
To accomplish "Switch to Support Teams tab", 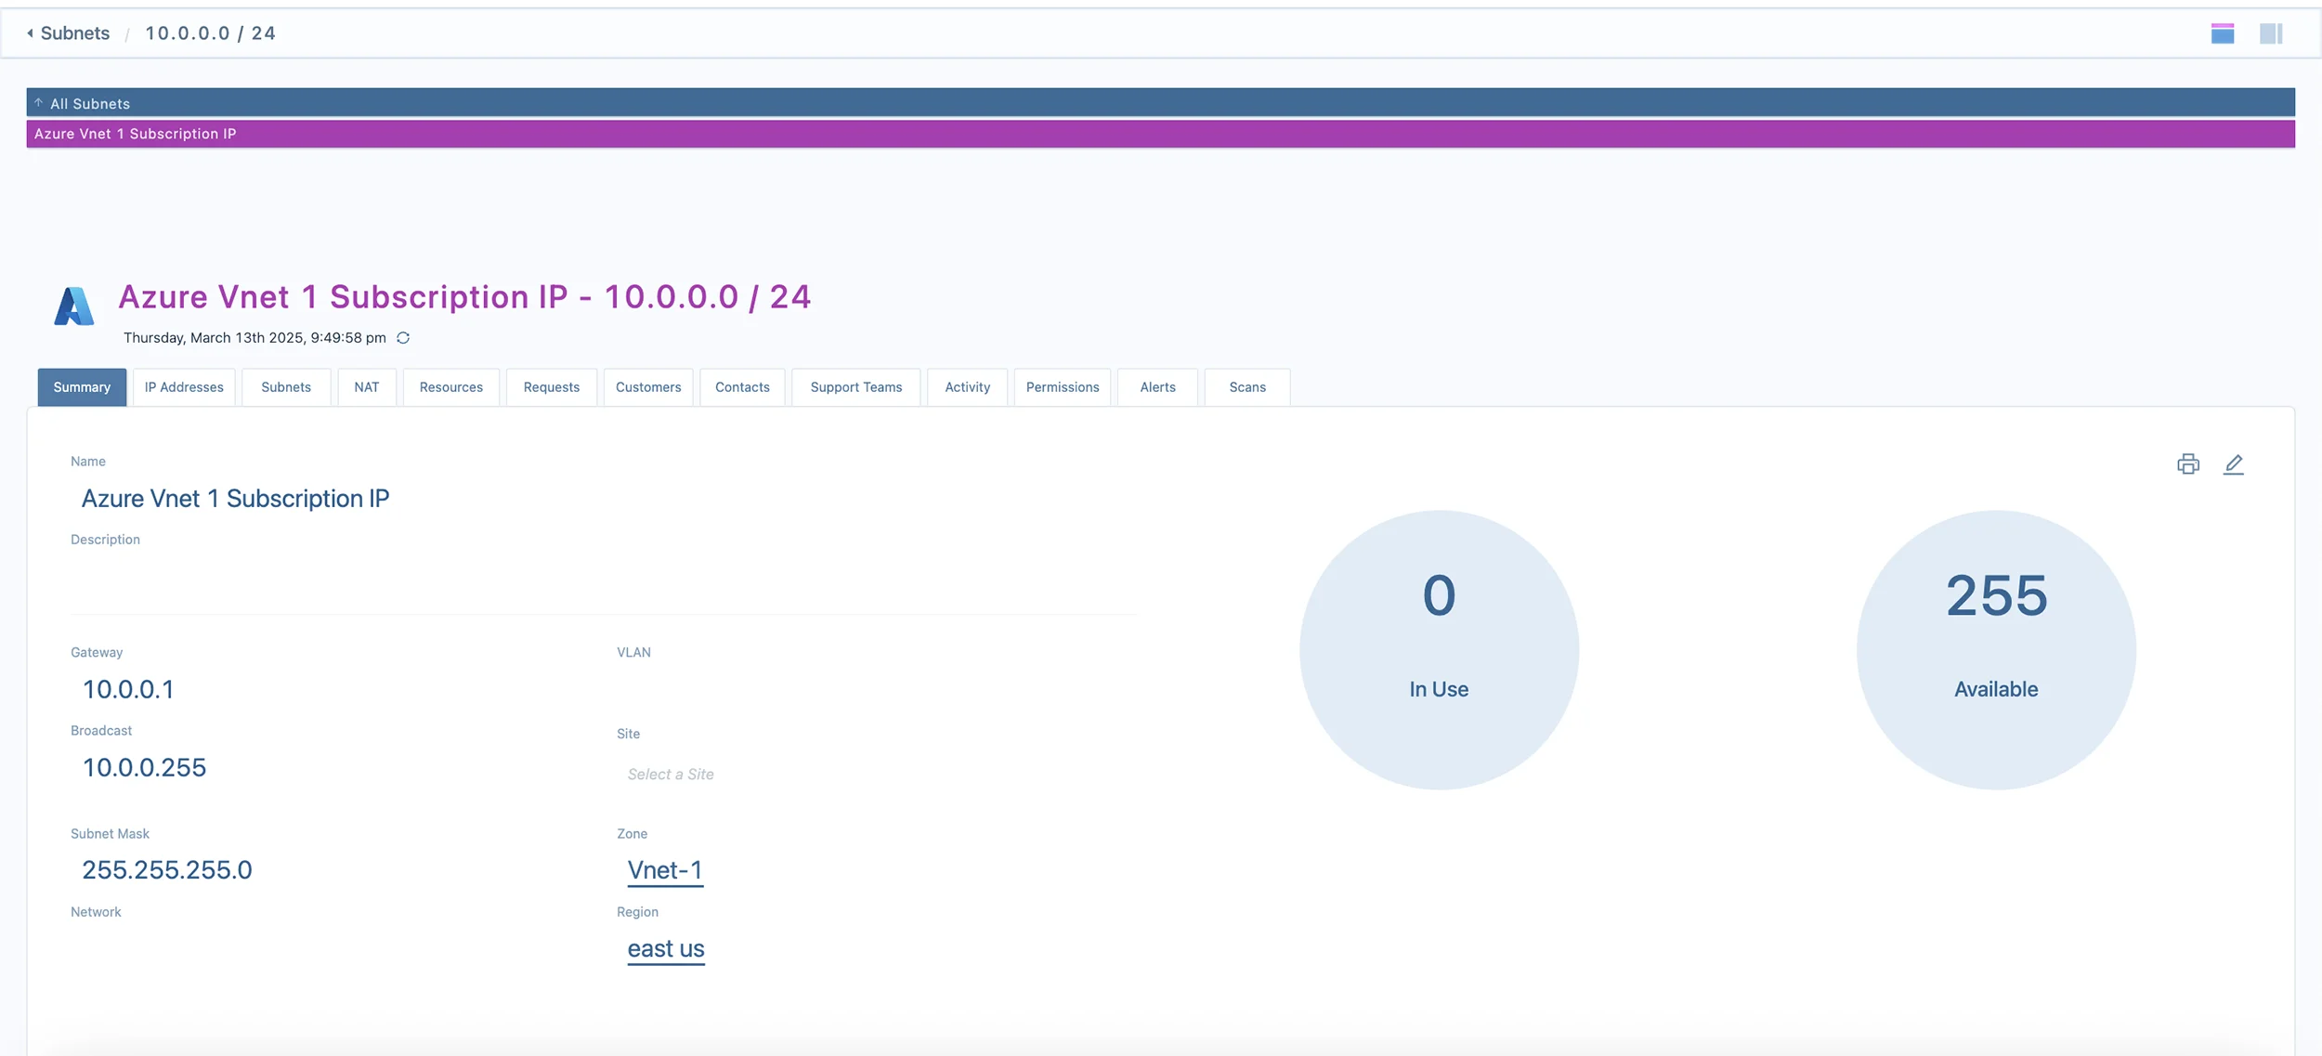I will tap(856, 387).
